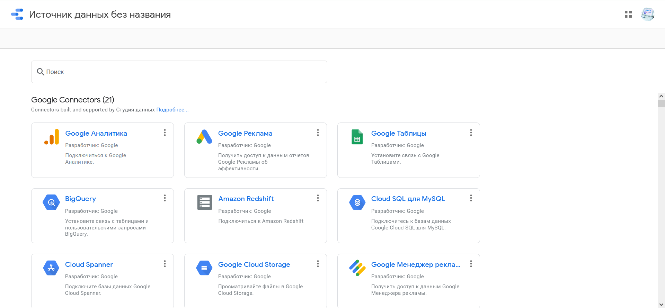Image resolution: width=665 pixels, height=308 pixels.
Task: Click the description Подключиться к Amazon Redshift
Action: (261, 221)
